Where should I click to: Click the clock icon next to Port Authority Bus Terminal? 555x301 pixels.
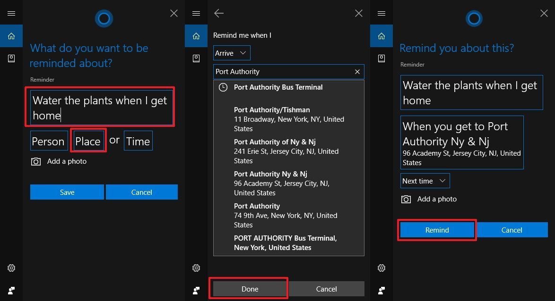(222, 87)
